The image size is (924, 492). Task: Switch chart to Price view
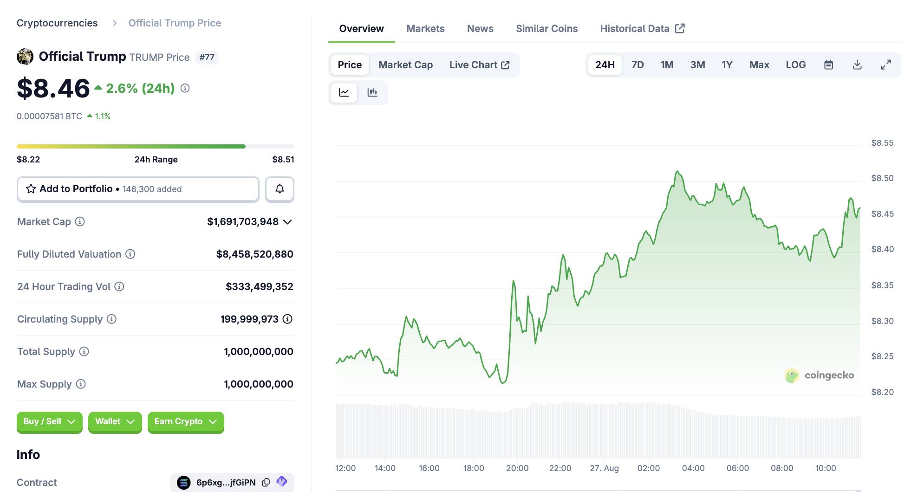point(350,65)
